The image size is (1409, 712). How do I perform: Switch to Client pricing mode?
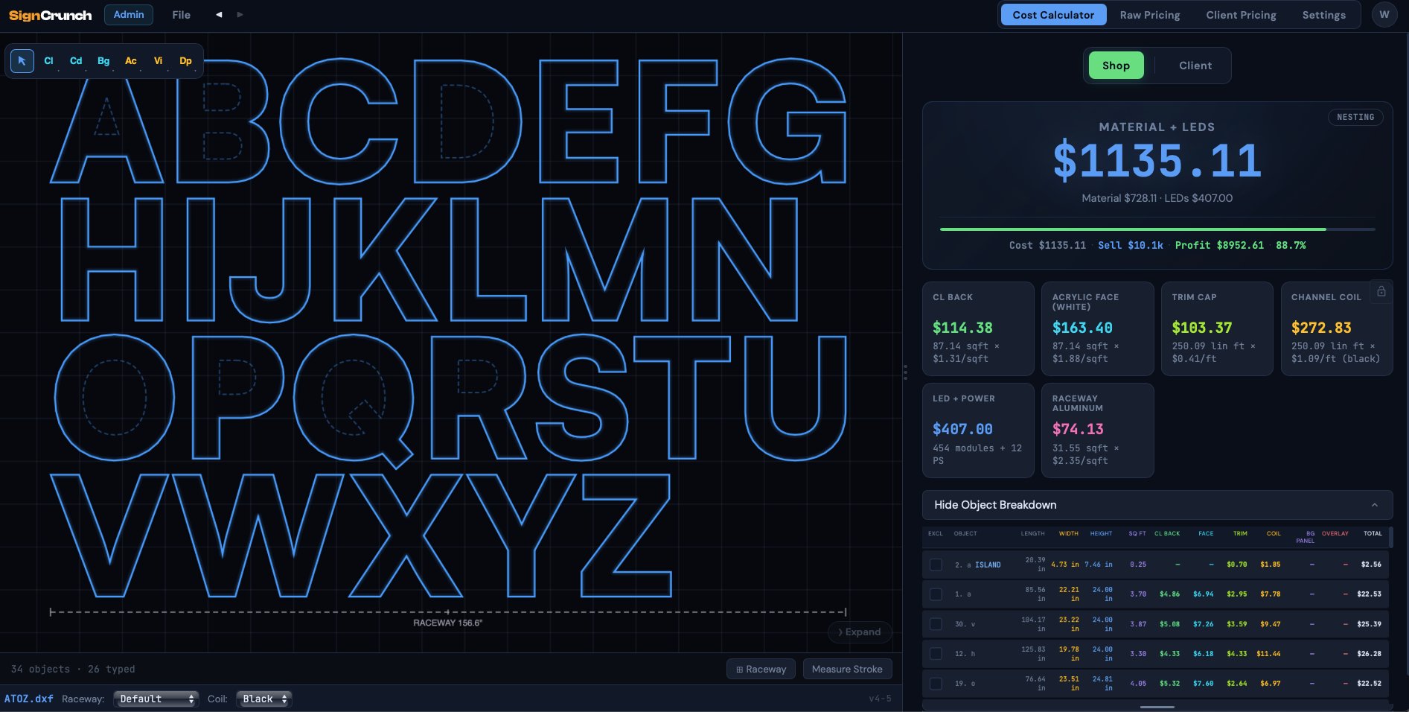pyautogui.click(x=1195, y=66)
